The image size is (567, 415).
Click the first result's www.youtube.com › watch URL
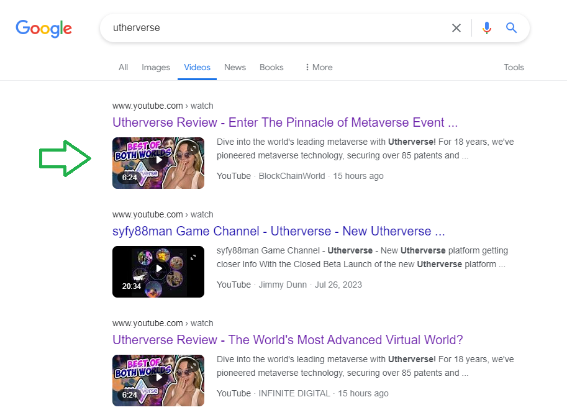pos(163,106)
